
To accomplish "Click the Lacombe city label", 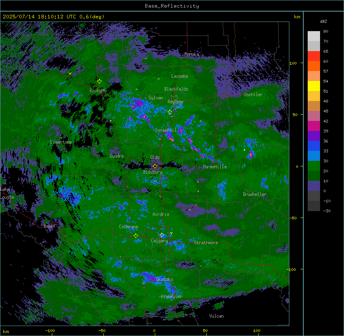I will click(180, 76).
